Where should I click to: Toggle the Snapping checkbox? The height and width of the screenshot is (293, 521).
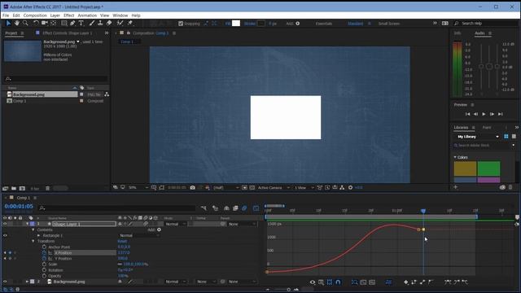pyautogui.click(x=181, y=24)
